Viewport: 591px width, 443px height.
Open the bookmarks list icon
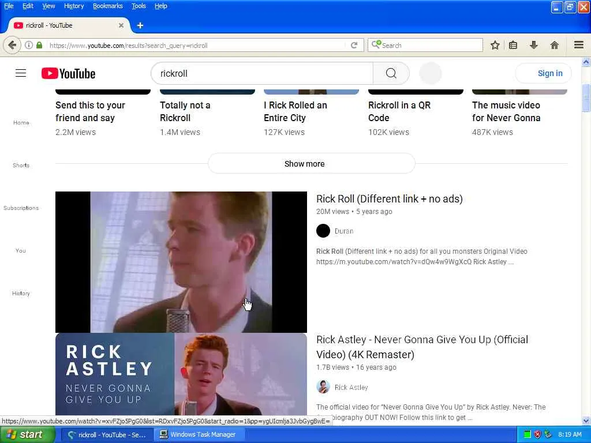(513, 45)
